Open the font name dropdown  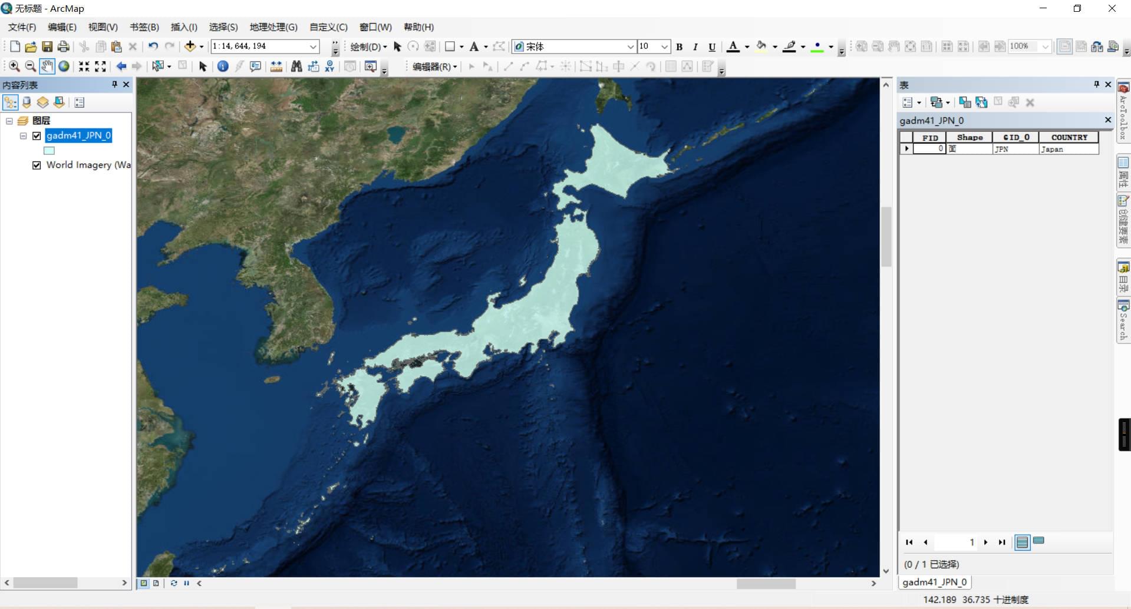pos(630,47)
